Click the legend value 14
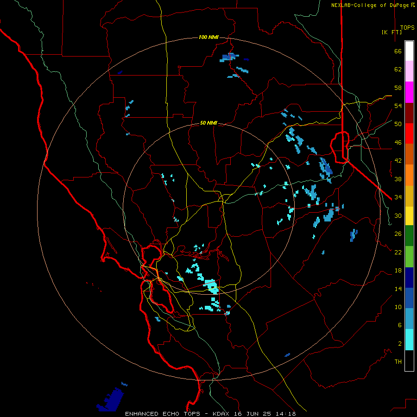The image size is (417, 417). click(x=398, y=289)
